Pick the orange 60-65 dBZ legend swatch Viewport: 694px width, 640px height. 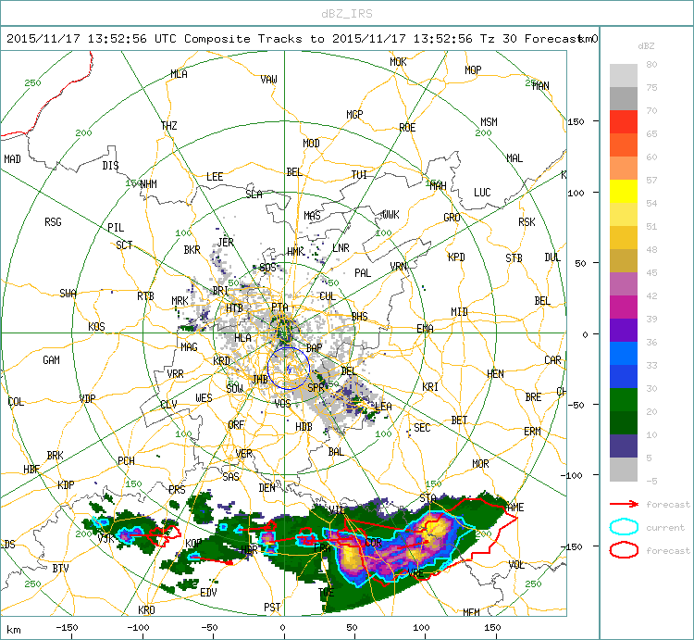coord(624,144)
